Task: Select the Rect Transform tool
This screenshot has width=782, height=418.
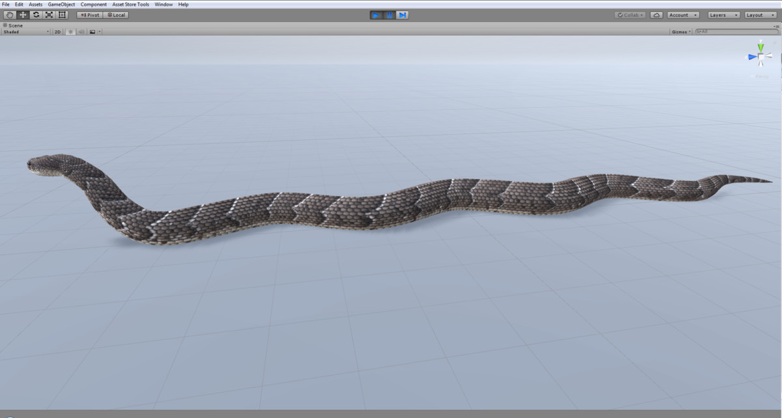Action: [x=62, y=14]
